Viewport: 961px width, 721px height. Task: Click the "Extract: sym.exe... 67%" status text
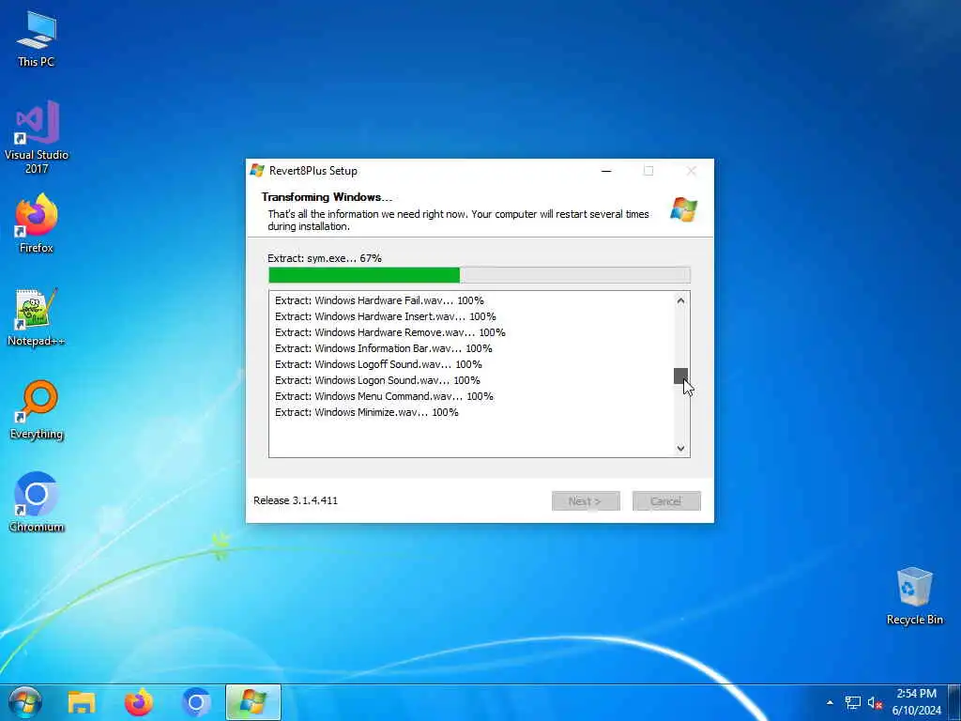tap(325, 258)
